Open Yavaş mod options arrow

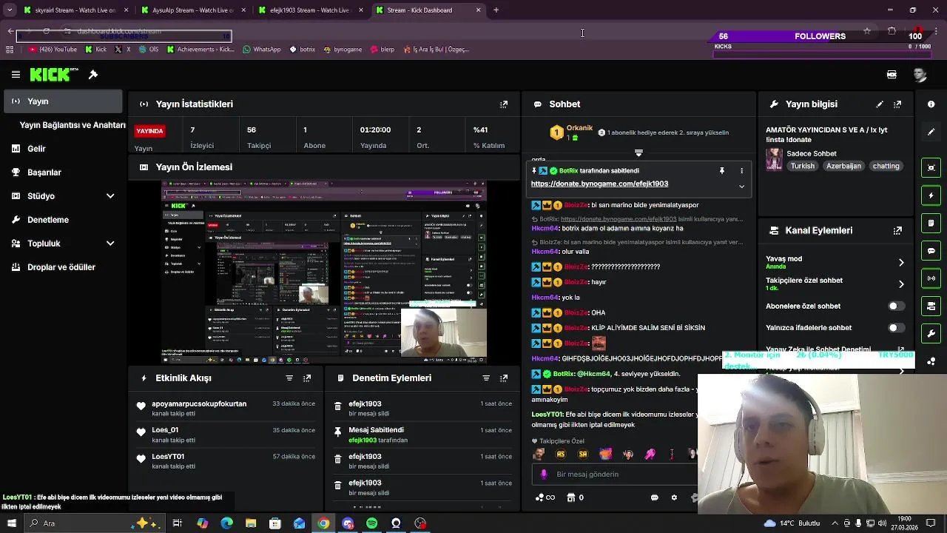(901, 263)
